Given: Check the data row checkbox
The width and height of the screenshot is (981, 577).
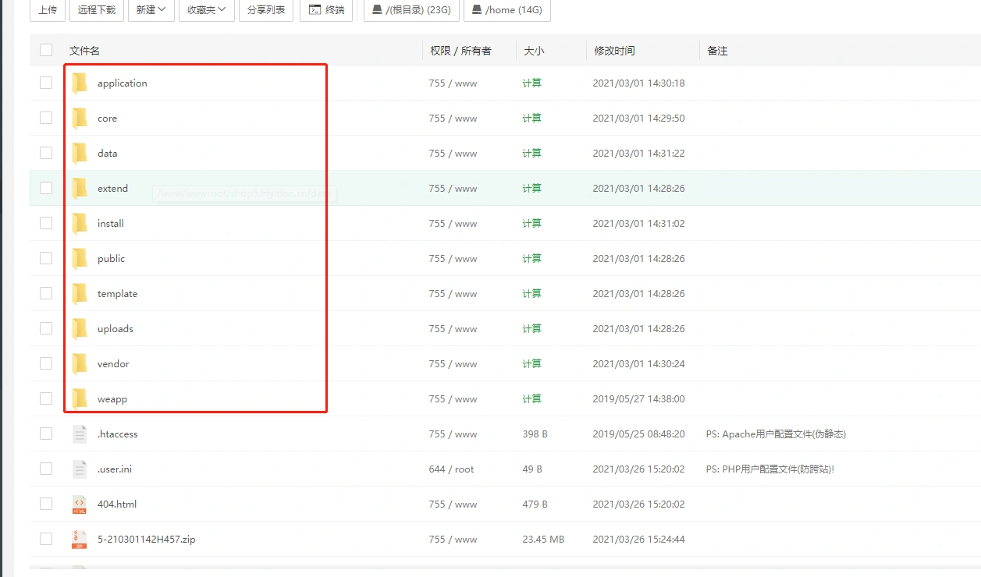Looking at the screenshot, I should pyautogui.click(x=46, y=153).
